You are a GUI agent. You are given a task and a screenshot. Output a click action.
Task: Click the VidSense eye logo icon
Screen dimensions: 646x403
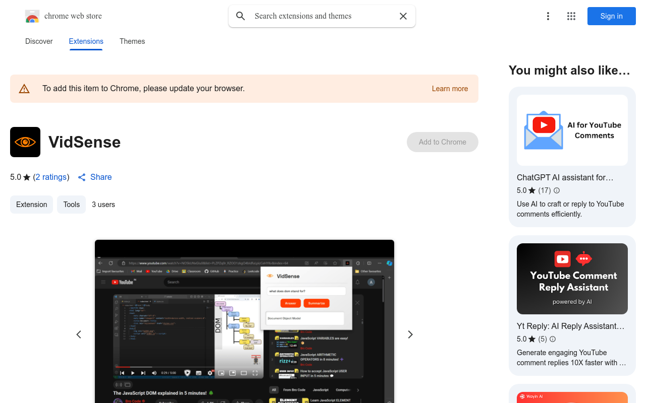[25, 142]
